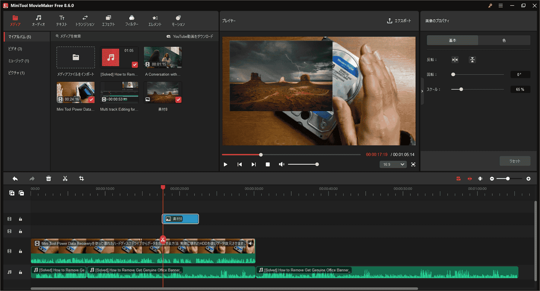Click the エクスポート button
This screenshot has height=291, width=540.
[x=400, y=21]
